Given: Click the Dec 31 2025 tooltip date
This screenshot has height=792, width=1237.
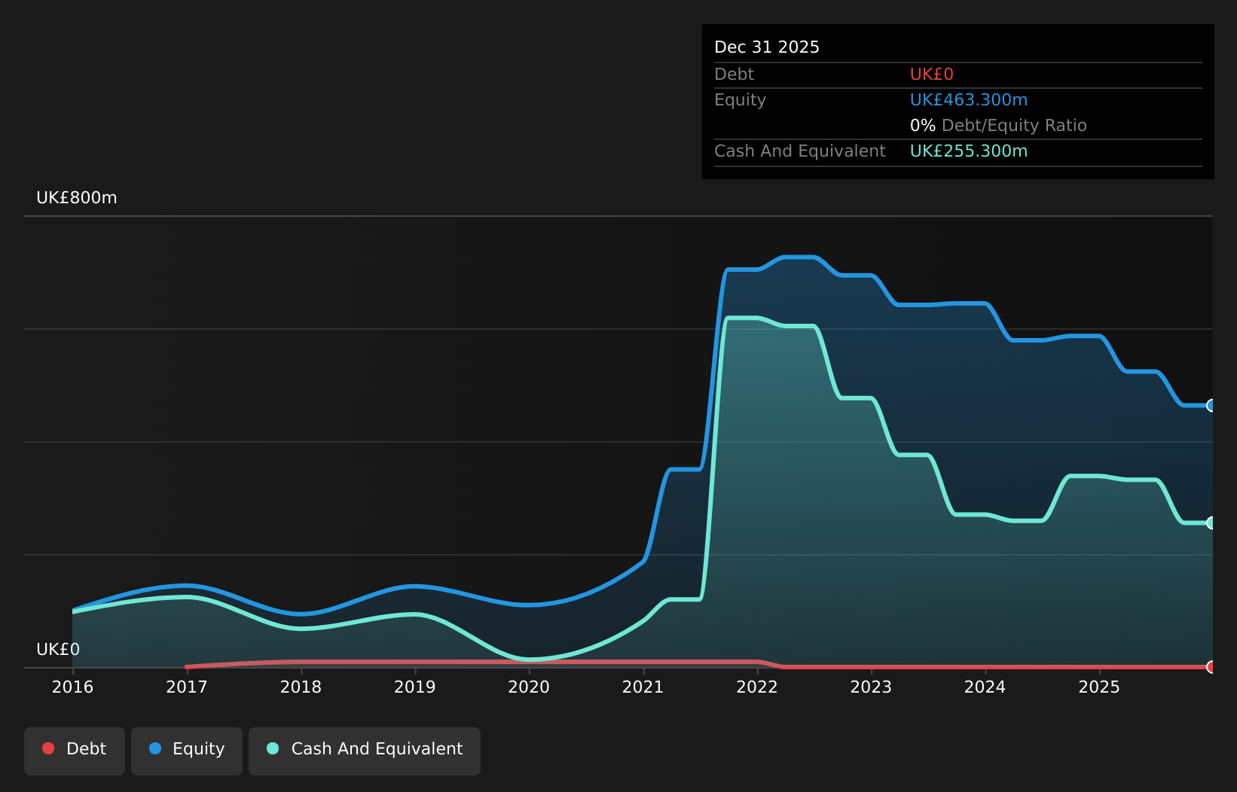Looking at the screenshot, I should coord(767,47).
